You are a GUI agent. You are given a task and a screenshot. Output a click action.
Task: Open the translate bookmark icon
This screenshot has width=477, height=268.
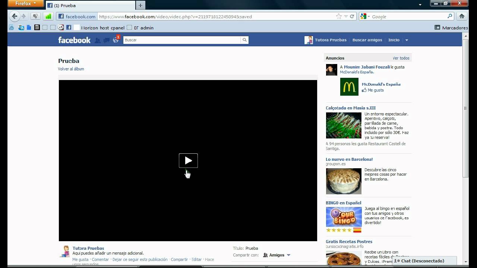tap(21, 28)
